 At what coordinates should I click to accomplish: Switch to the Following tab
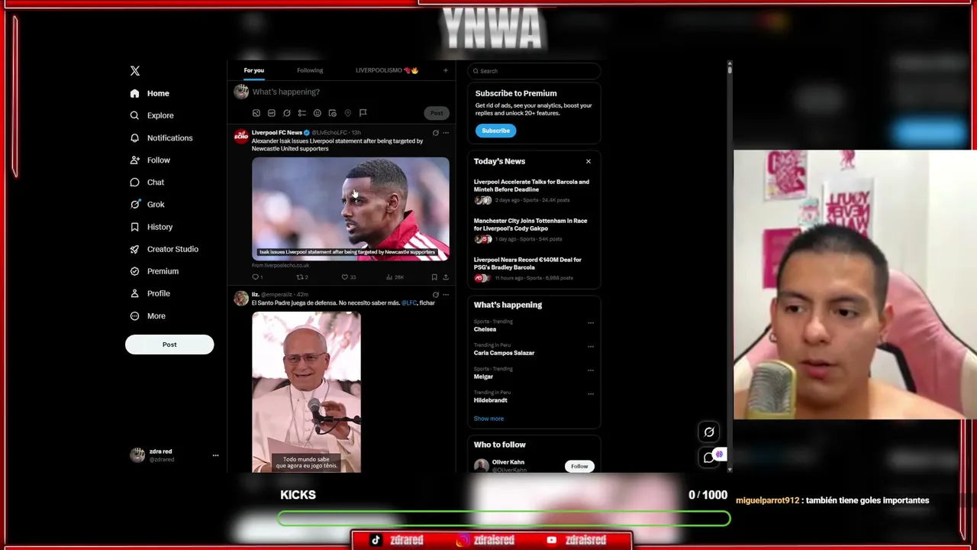310,70
